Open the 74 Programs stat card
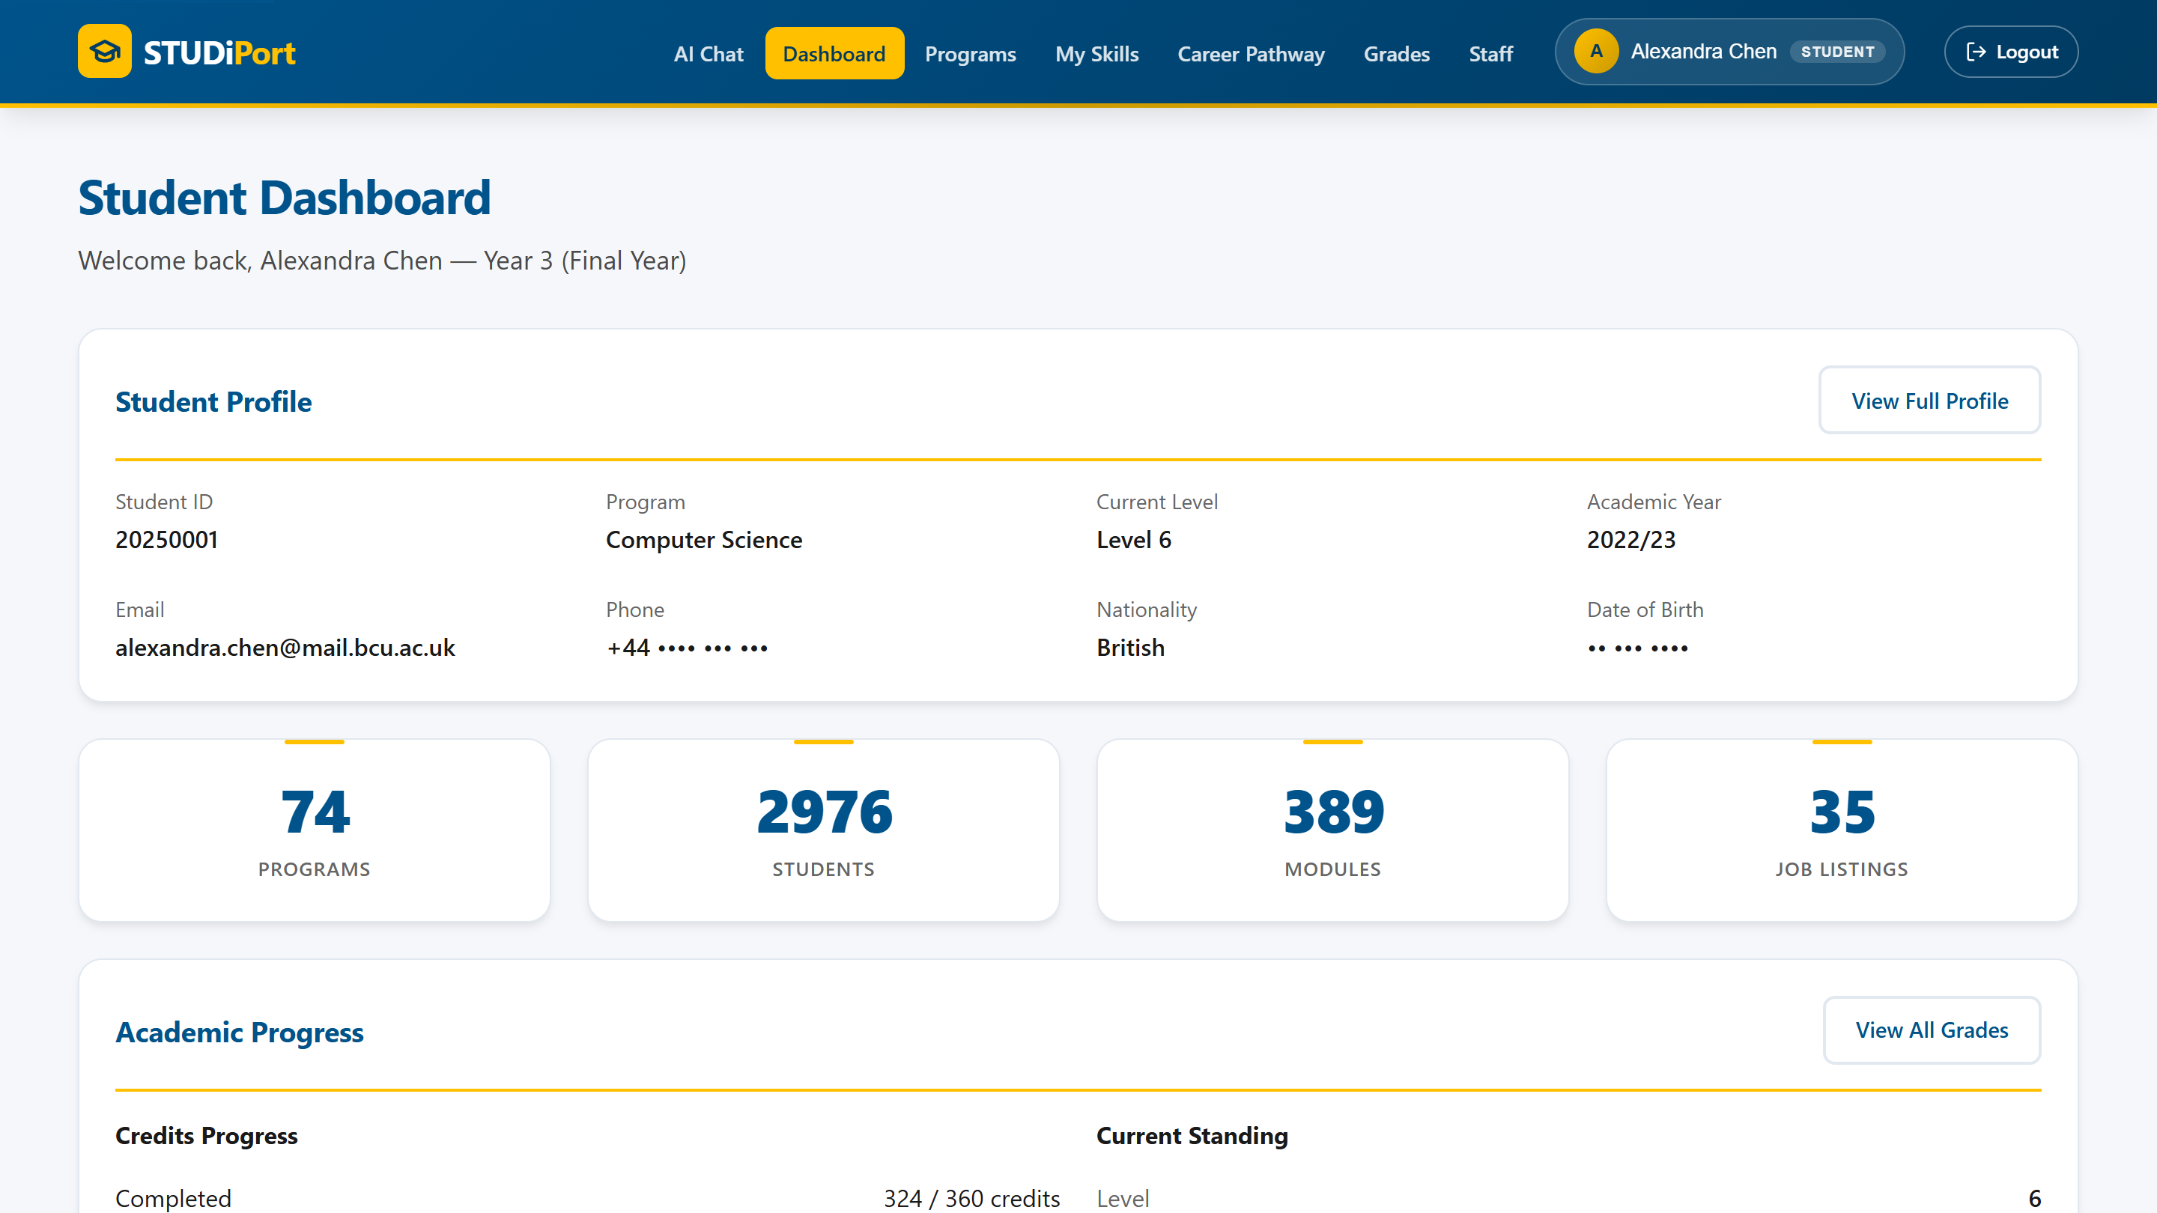The height and width of the screenshot is (1213, 2157). click(314, 830)
